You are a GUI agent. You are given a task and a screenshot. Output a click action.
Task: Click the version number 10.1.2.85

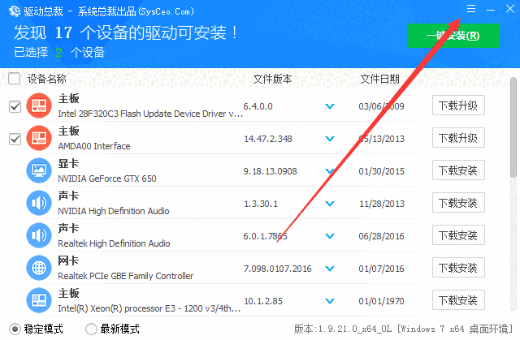point(263,301)
